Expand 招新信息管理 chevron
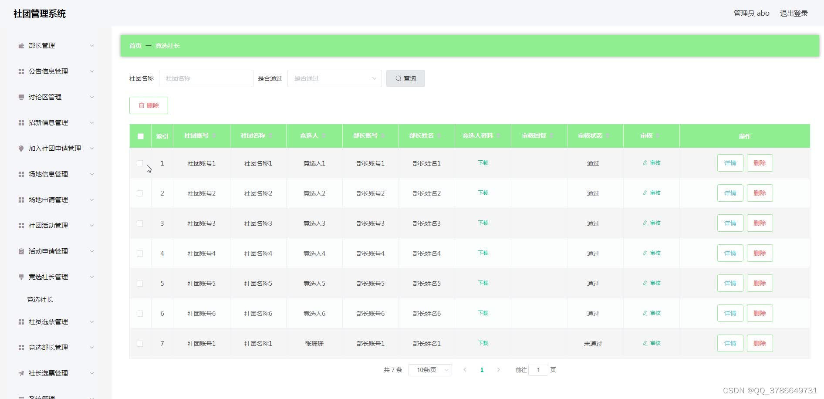The width and height of the screenshot is (824, 399). pos(92,123)
